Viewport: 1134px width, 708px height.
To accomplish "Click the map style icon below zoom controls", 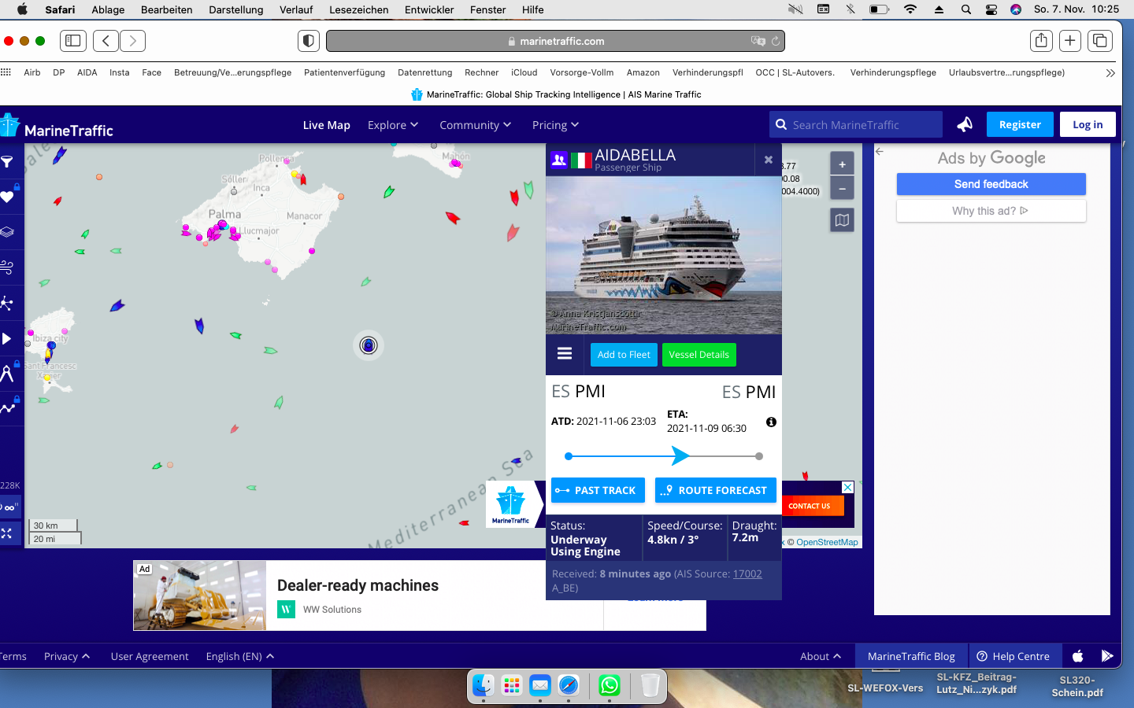I will coord(842,220).
